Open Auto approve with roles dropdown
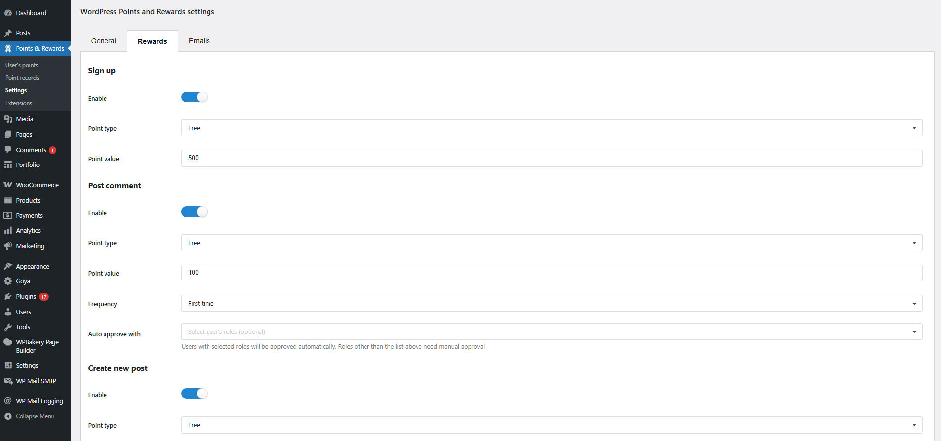Viewport: 941px width, 441px height. [552, 331]
